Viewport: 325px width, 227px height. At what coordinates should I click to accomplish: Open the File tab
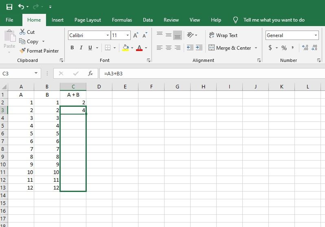tap(9, 20)
